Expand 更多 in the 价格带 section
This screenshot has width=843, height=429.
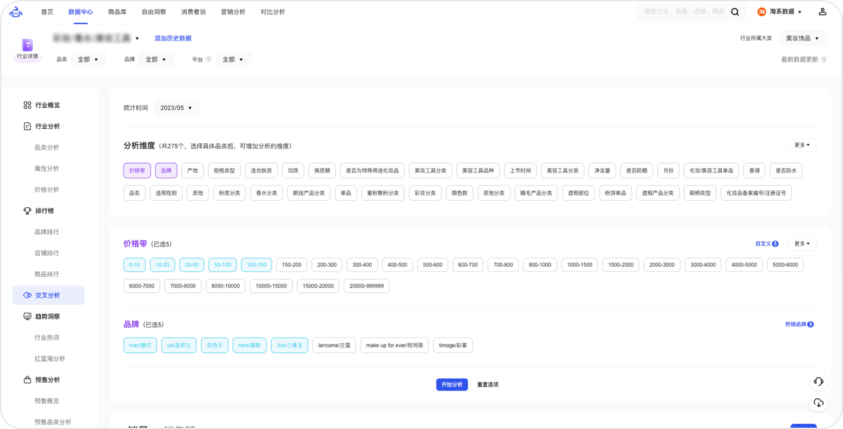[x=802, y=244]
